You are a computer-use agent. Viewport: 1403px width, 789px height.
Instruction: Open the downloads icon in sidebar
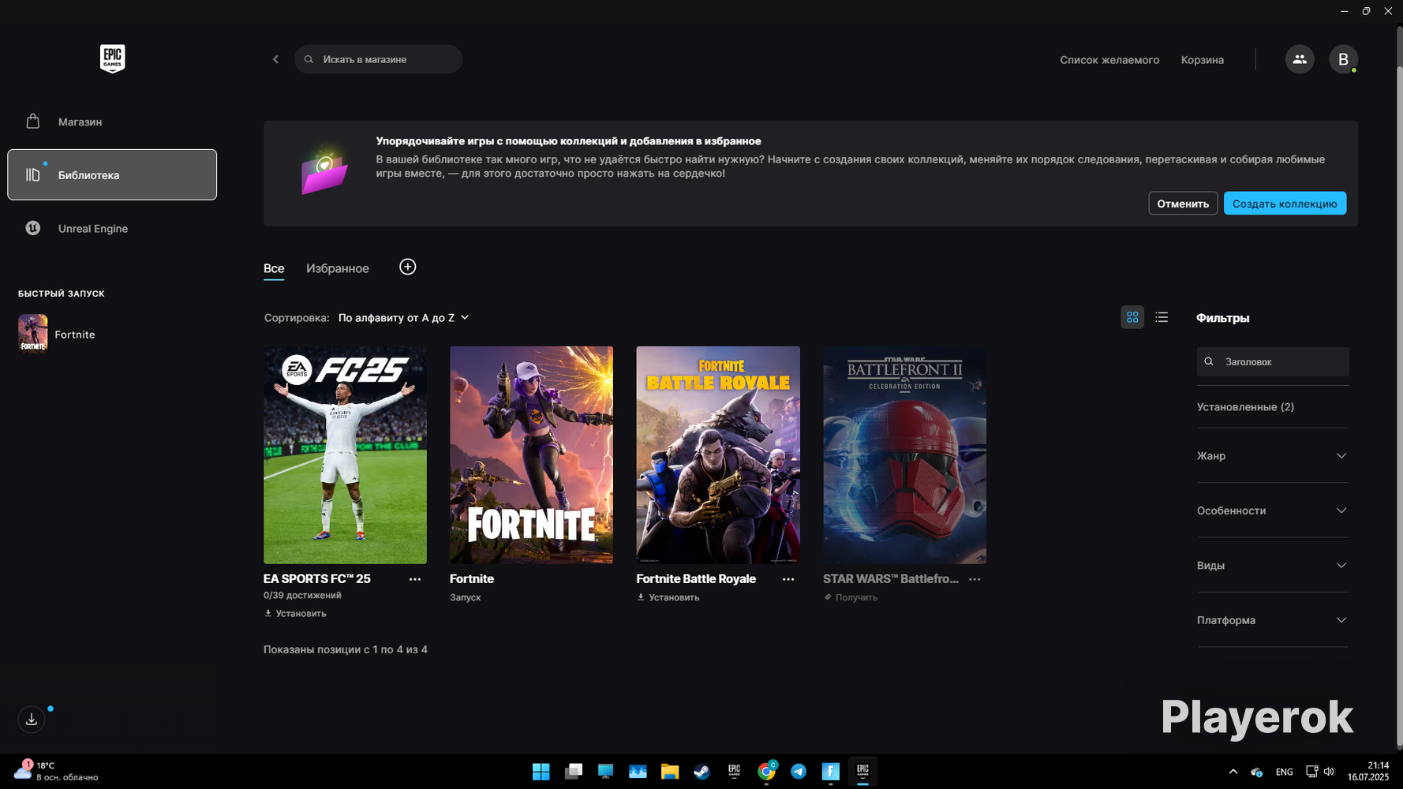pyautogui.click(x=32, y=719)
